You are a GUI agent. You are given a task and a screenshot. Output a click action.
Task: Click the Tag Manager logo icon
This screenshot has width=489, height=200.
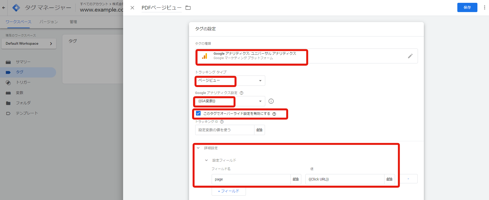(16, 8)
